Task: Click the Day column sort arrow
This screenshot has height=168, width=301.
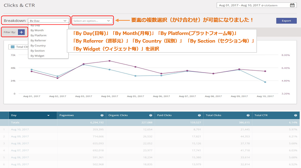Action: coord(49,115)
